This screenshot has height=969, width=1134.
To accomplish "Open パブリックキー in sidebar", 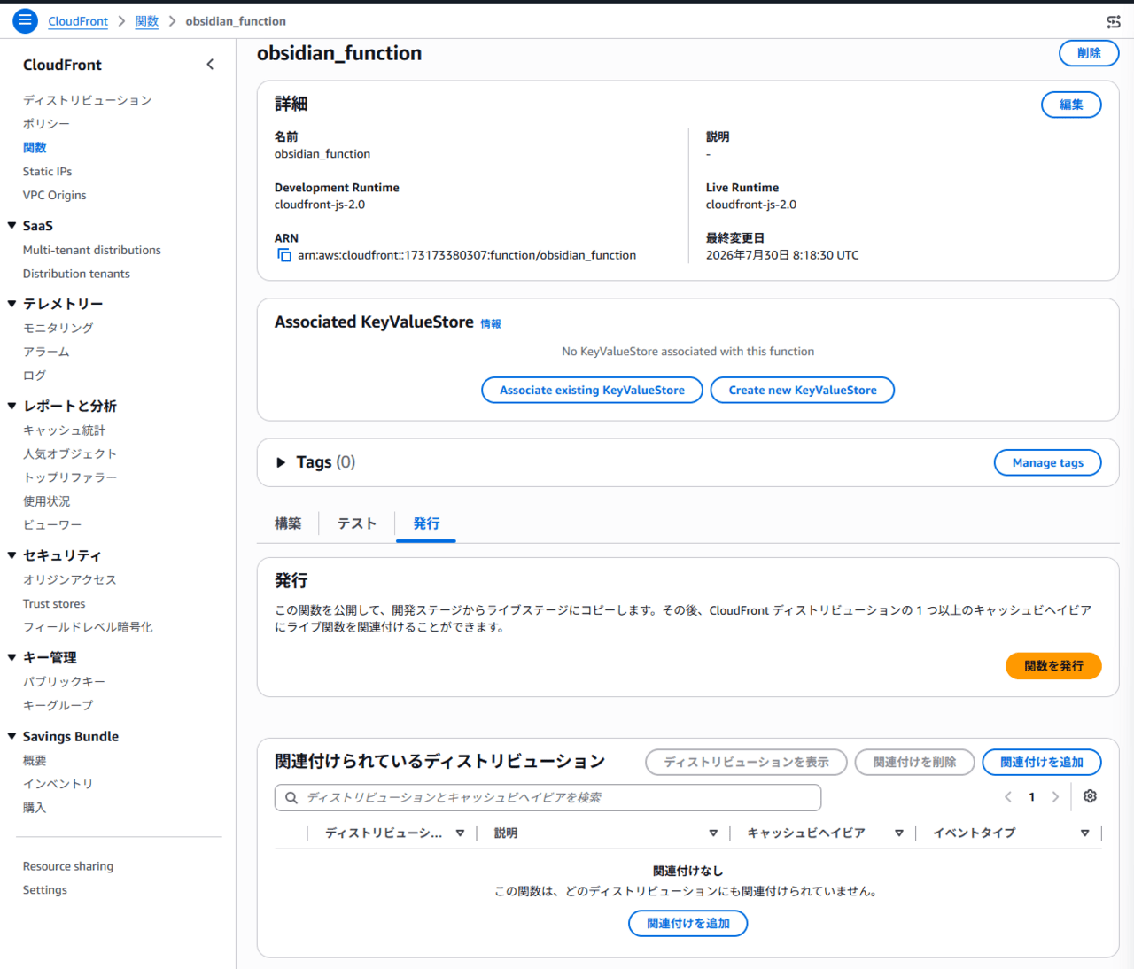I will click(x=64, y=682).
